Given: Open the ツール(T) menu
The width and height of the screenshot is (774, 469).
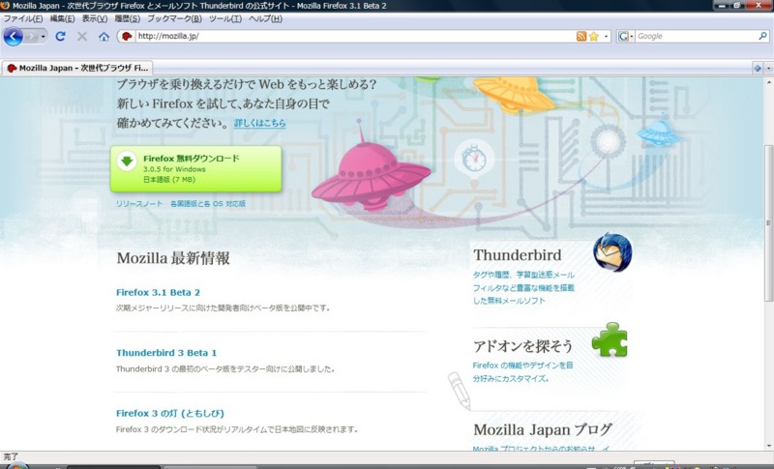Looking at the screenshot, I should [x=225, y=18].
